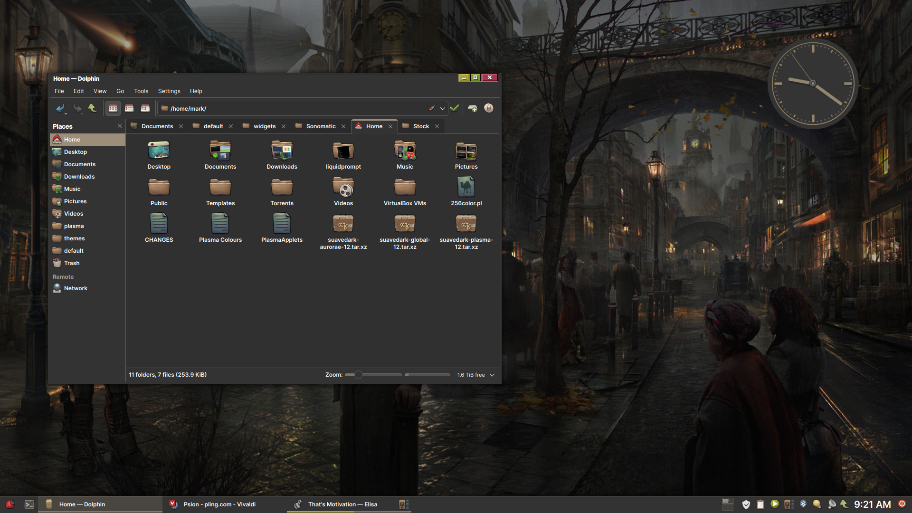Switch to the Documents tab

click(157, 126)
